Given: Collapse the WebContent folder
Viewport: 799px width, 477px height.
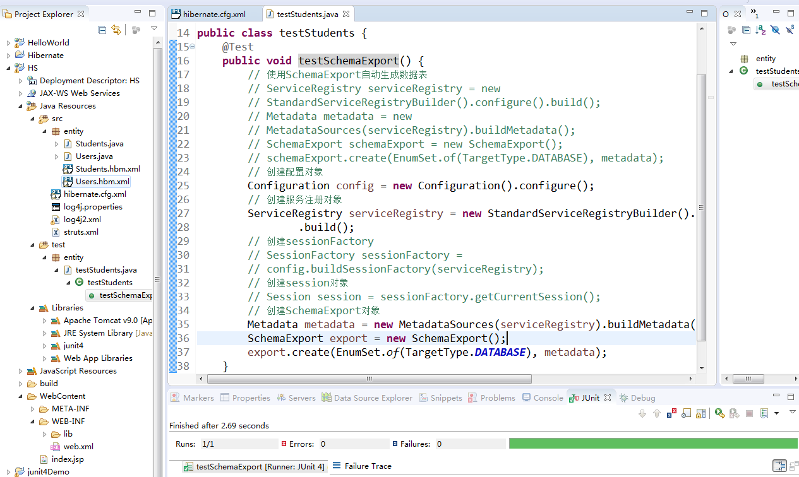Looking at the screenshot, I should click(21, 396).
